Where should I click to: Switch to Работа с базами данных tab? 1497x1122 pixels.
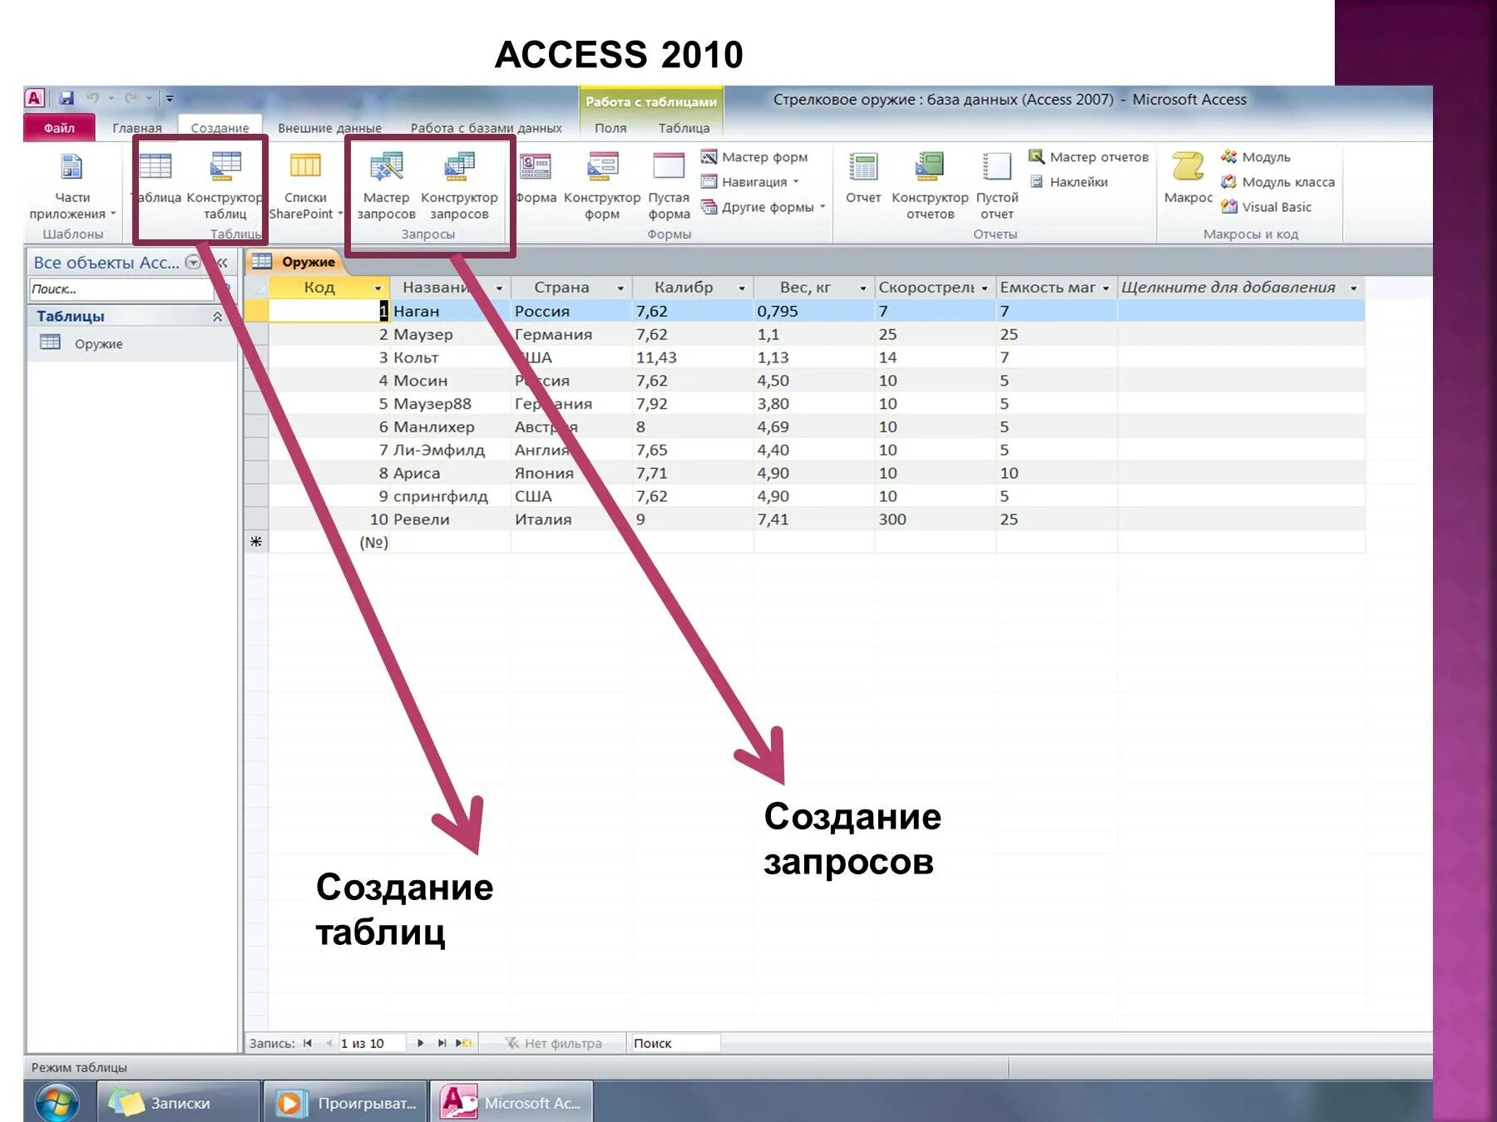[x=487, y=128]
